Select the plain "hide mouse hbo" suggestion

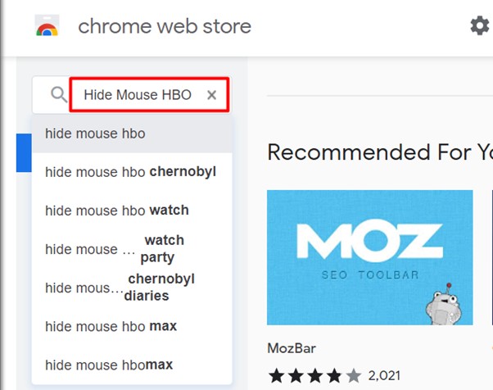pyautogui.click(x=95, y=133)
